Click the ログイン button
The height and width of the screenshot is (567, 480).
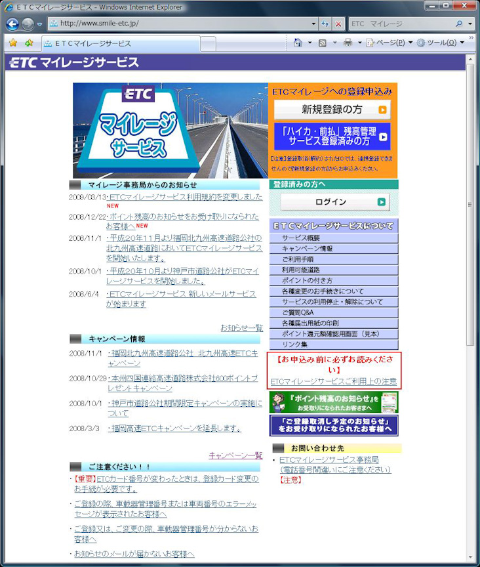point(334,202)
